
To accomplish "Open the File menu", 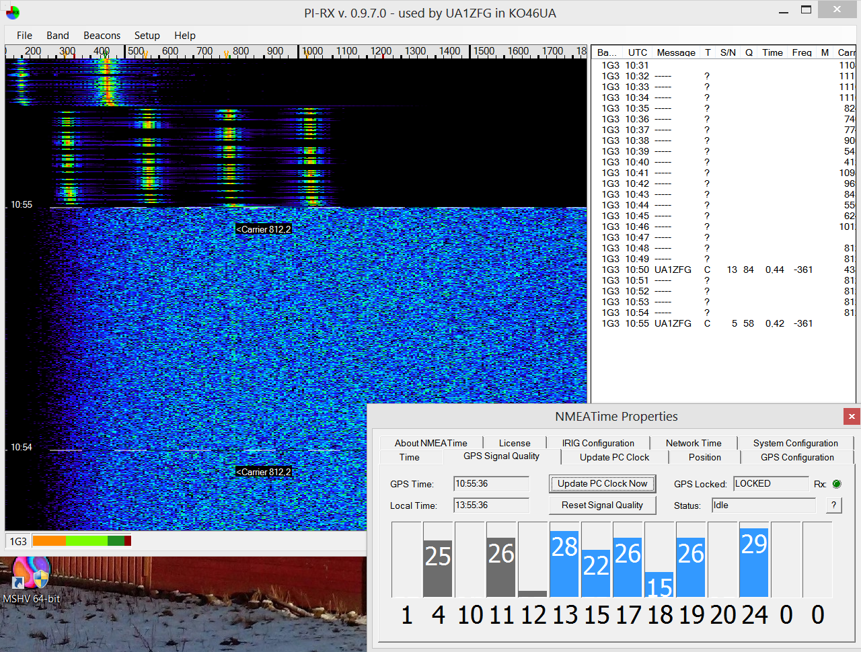I will (24, 36).
